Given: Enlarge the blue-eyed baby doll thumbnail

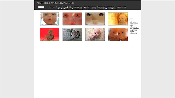Looking at the screenshot, I should coord(50,19).
